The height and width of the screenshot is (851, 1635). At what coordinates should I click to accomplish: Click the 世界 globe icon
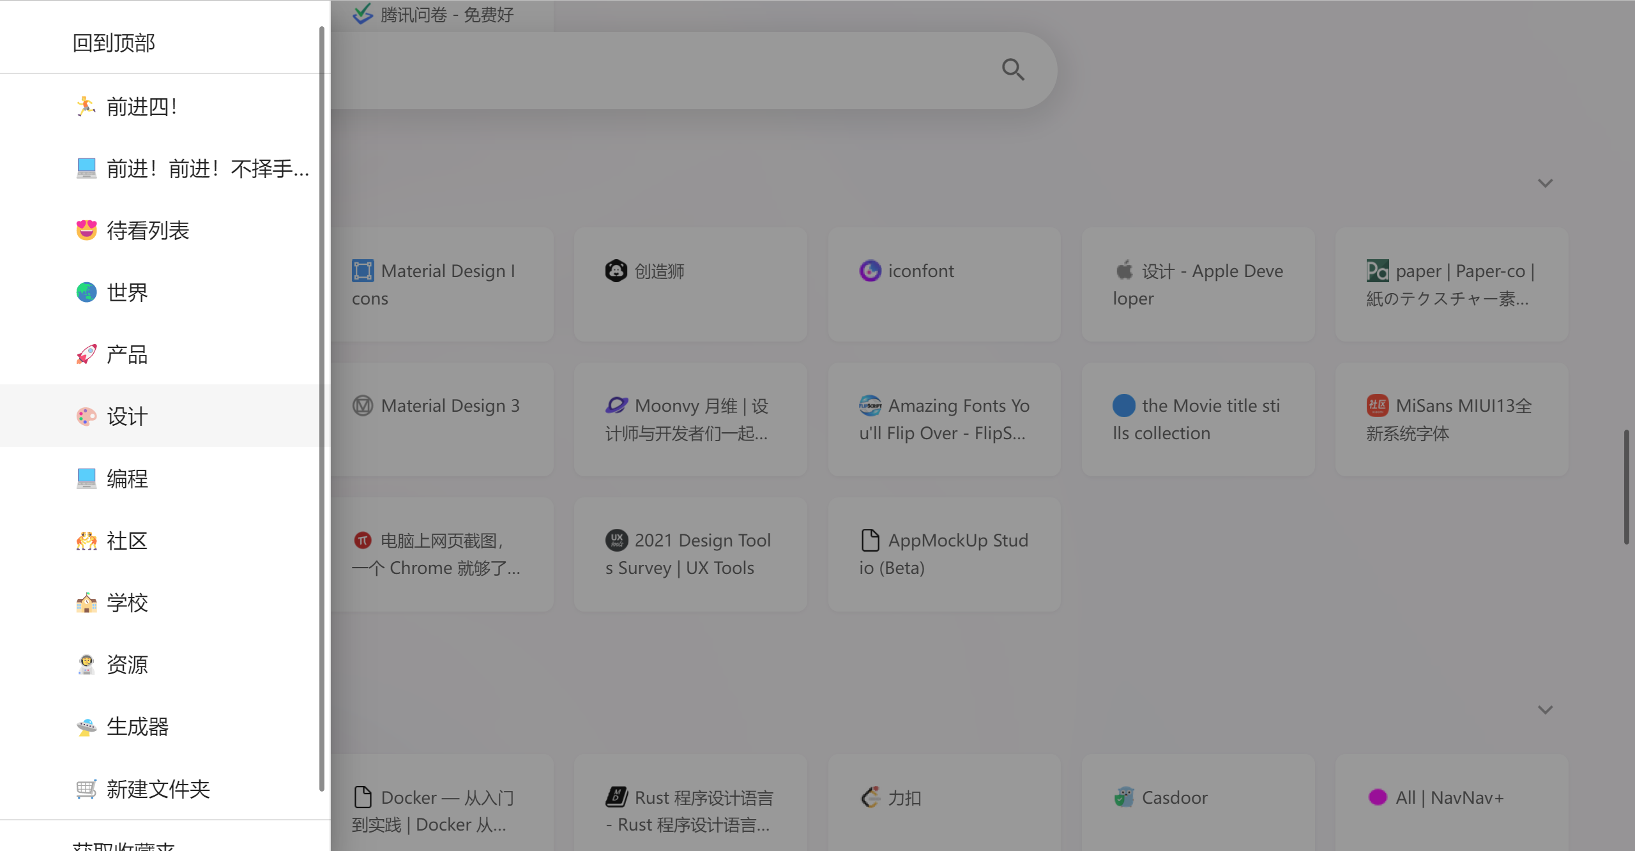pyautogui.click(x=86, y=292)
